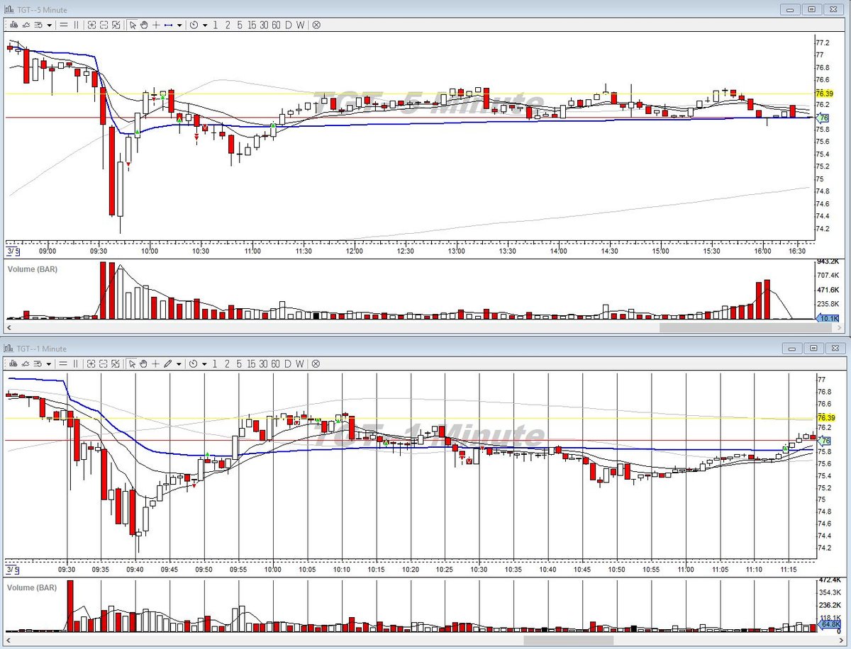851x649 pixels.
Task: Click zoom-in icon in 5 Minute chart toolbar
Action: [91, 25]
